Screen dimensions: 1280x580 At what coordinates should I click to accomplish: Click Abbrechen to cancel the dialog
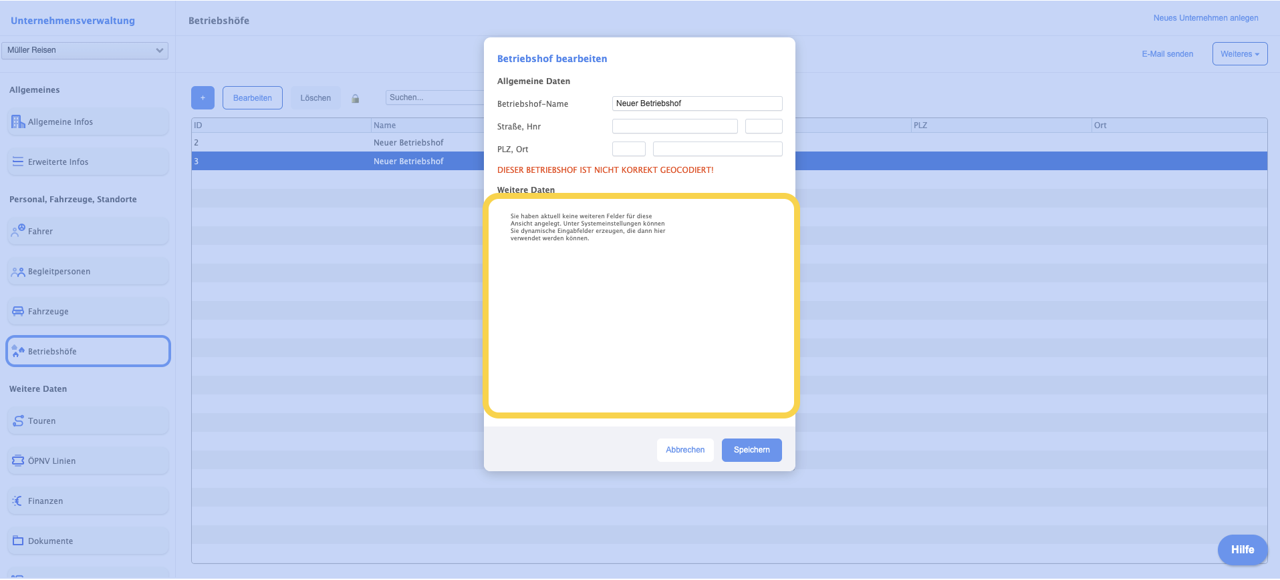click(684, 450)
